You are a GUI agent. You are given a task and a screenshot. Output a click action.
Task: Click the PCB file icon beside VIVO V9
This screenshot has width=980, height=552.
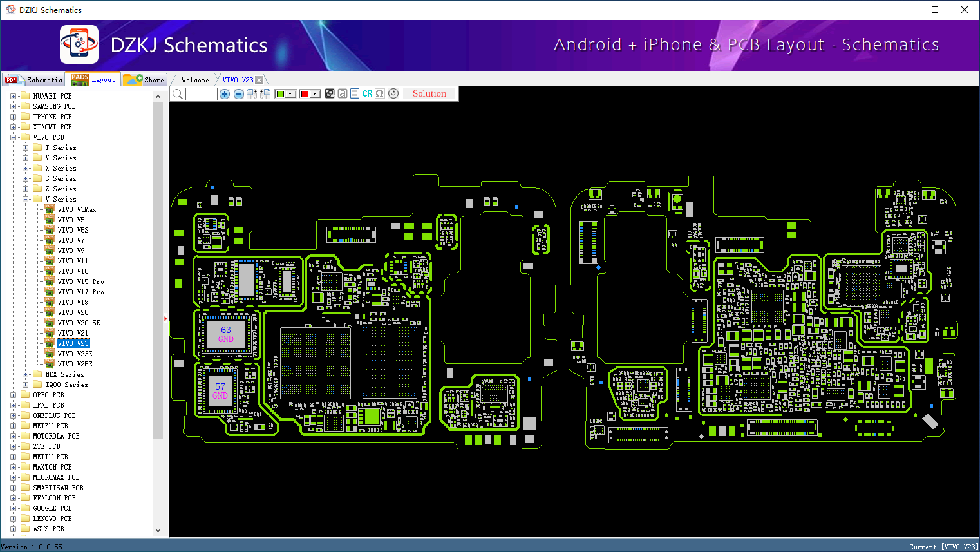point(50,251)
